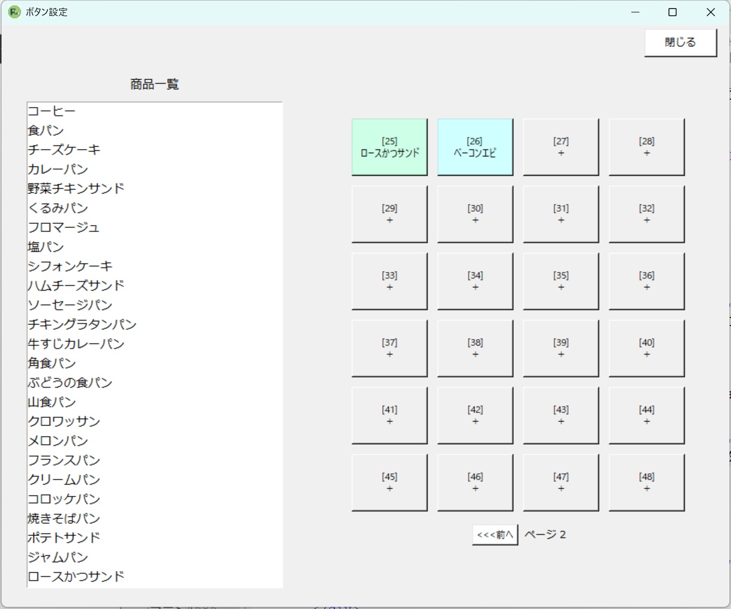Screen dimensions: 731x609
Task: Click empty slot [41] in the grid
Action: point(389,415)
